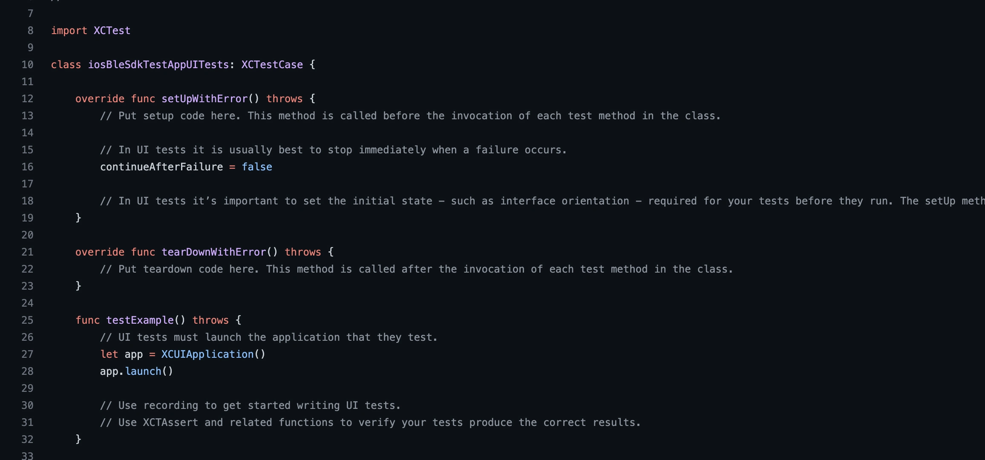Click the tearDownWithError function name
The image size is (985, 460).
(213, 252)
